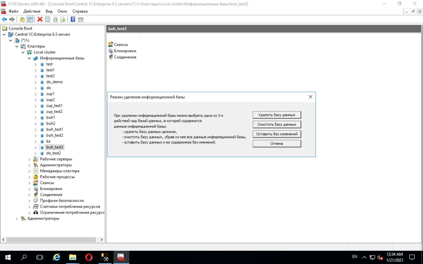Click Блокировки icon in right pane

pyautogui.click(x=111, y=50)
